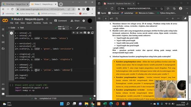Reload the Colab page in Chrome

pyautogui.click(x=12, y=9)
